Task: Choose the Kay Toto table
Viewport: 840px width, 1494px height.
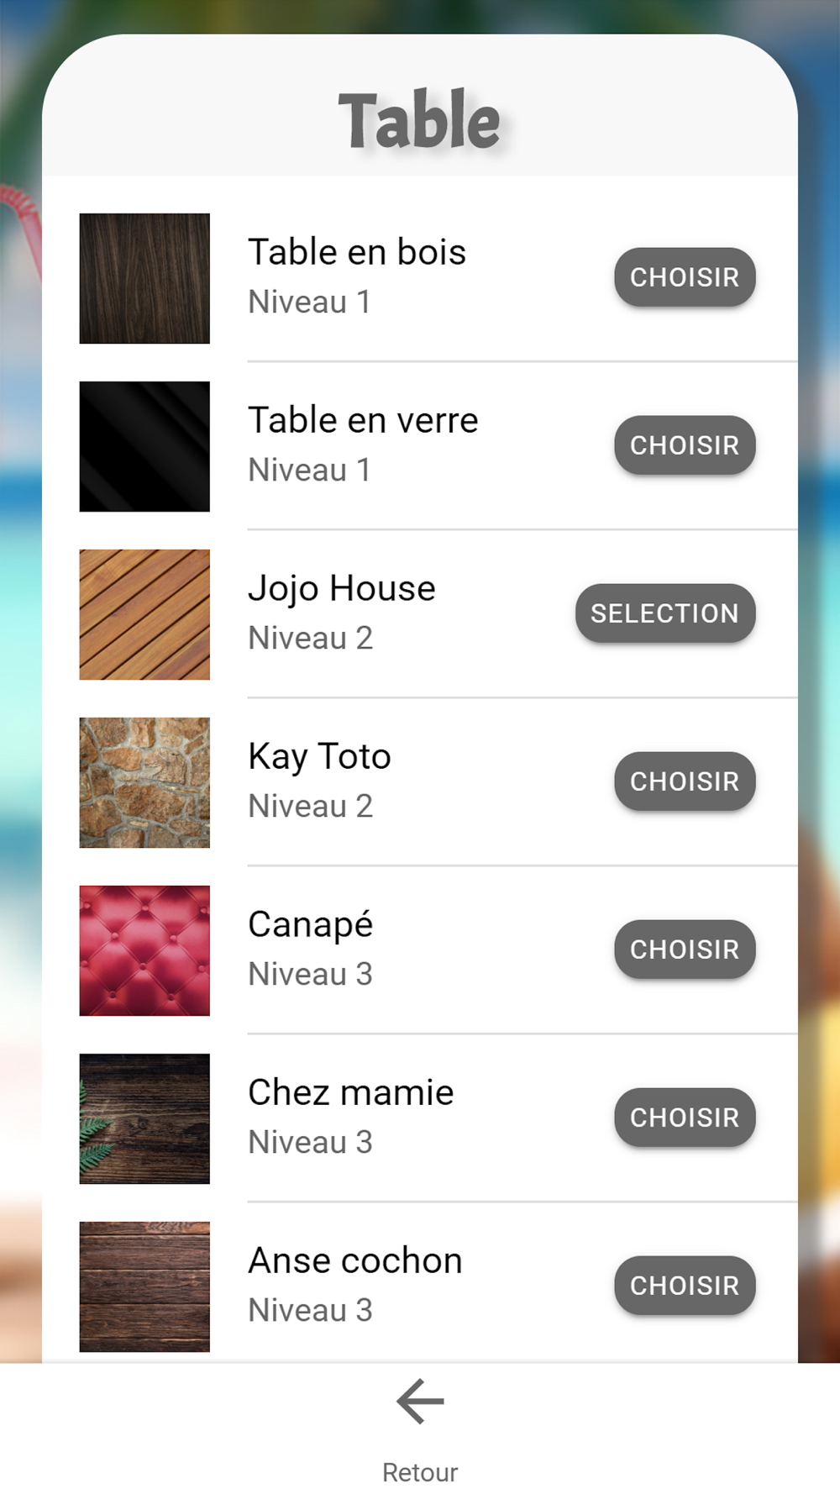Action: click(x=684, y=781)
